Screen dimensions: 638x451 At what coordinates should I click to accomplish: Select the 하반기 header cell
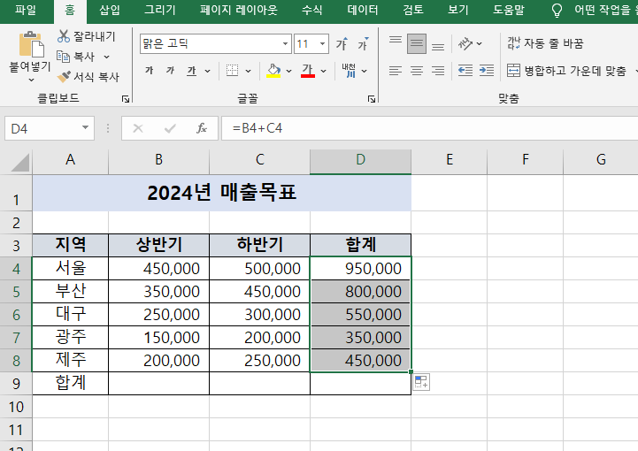[259, 245]
